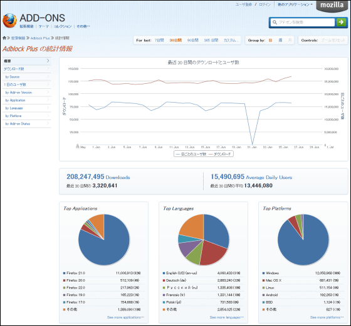Viewport: 351px width, 326px height.
Task: Select the last 90 days range
Action: pos(193,40)
